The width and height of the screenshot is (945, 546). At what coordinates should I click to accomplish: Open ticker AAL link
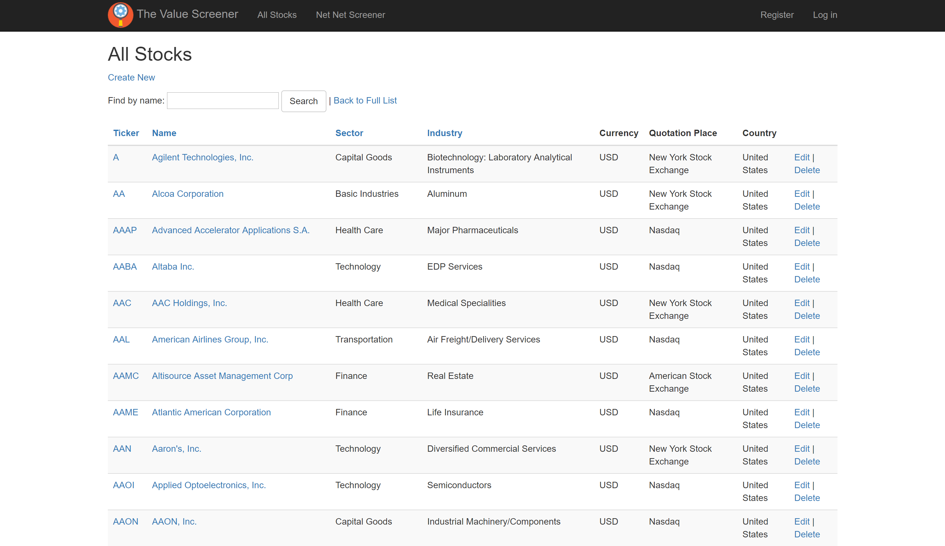click(x=122, y=339)
